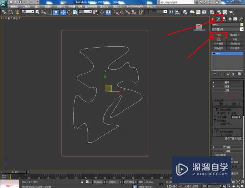This screenshot has height=188, width=245.
Task: Click the Render Production teapot icon
Action: pos(231,12)
